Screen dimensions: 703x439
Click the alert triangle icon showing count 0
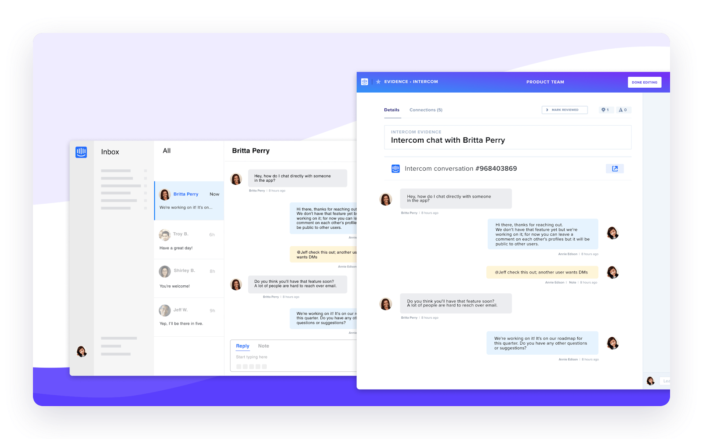[623, 110]
